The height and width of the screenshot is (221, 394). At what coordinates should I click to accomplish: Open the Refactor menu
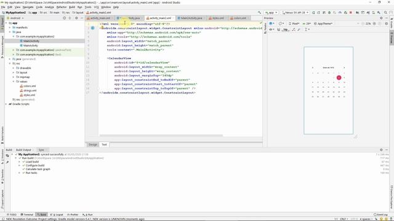click(62, 7)
